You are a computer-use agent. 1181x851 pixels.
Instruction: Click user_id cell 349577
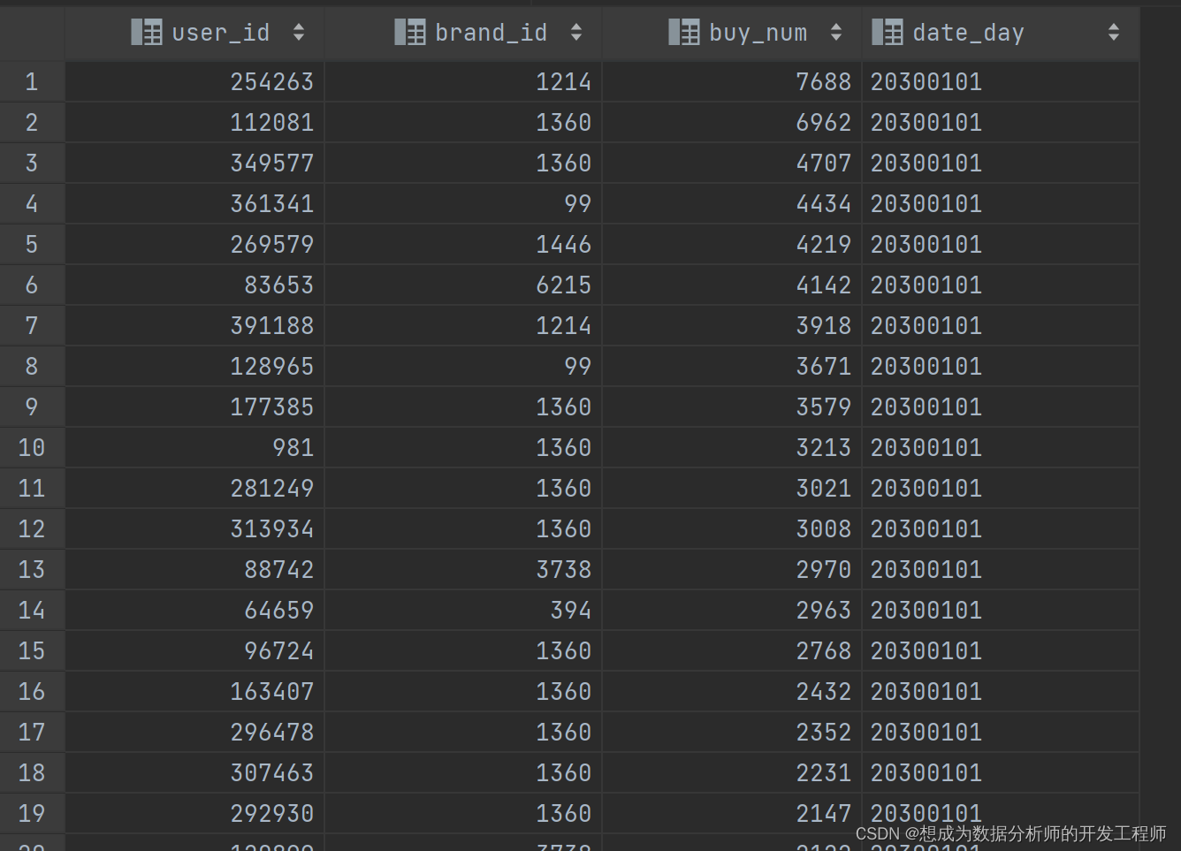point(194,163)
